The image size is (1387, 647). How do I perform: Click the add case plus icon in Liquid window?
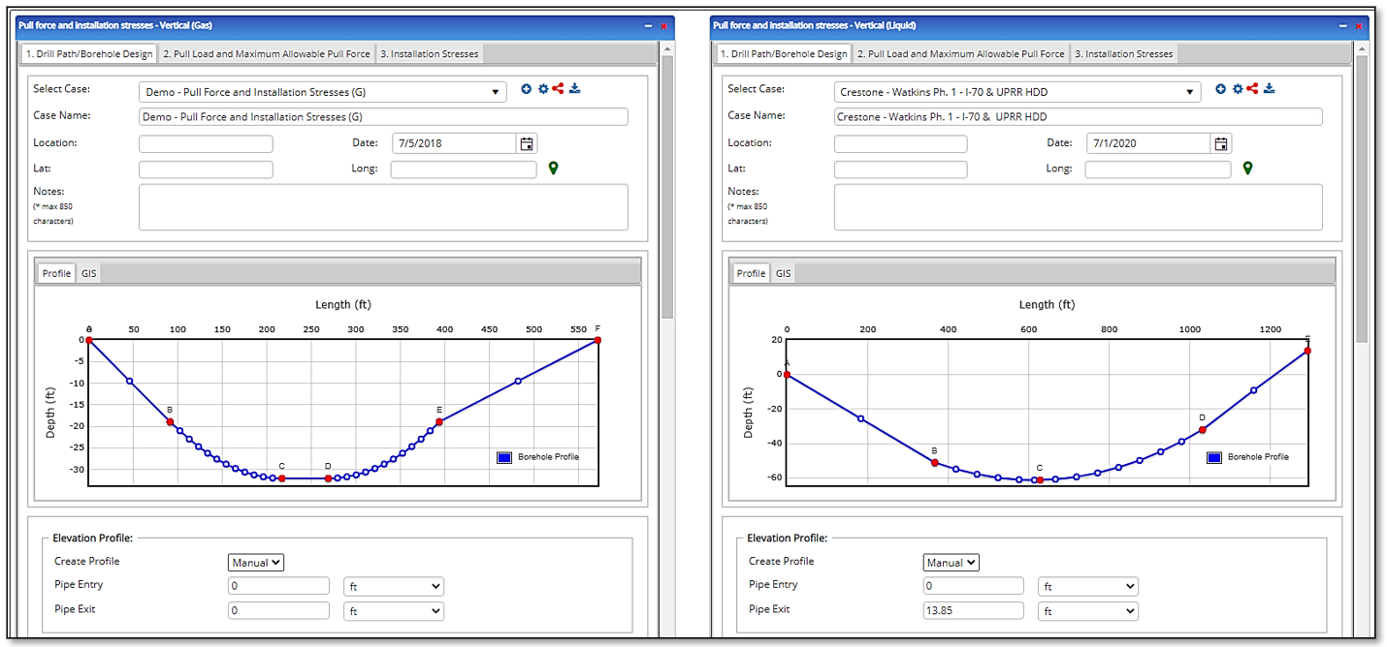[x=1221, y=89]
